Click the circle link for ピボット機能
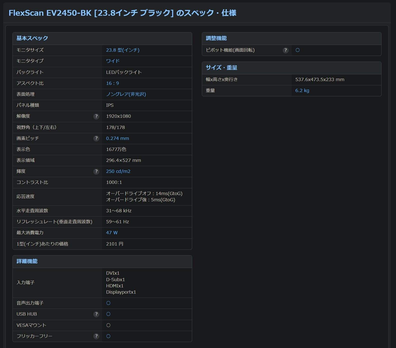Screen dimensions: 396x348 pos(297,50)
